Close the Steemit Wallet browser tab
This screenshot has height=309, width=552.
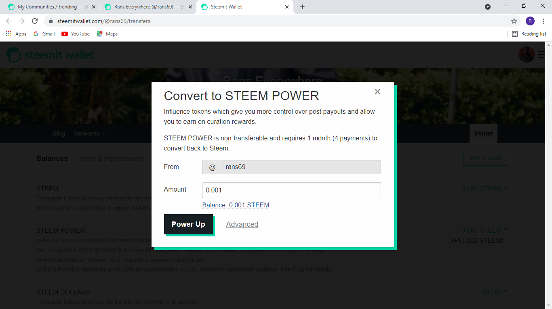point(287,7)
